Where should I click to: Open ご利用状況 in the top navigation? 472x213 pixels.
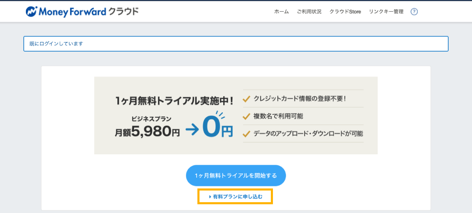[309, 12]
